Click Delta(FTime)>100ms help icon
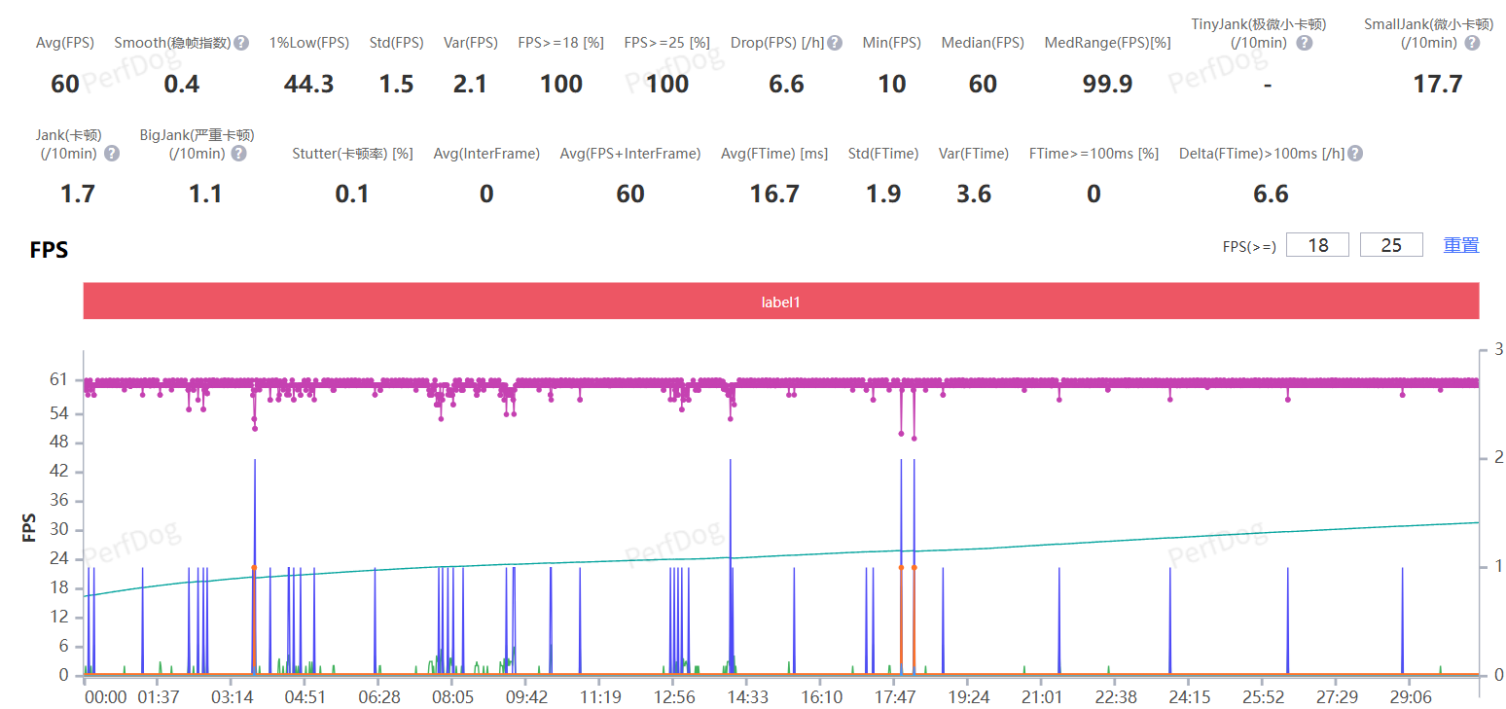This screenshot has width=1506, height=709. (1354, 154)
